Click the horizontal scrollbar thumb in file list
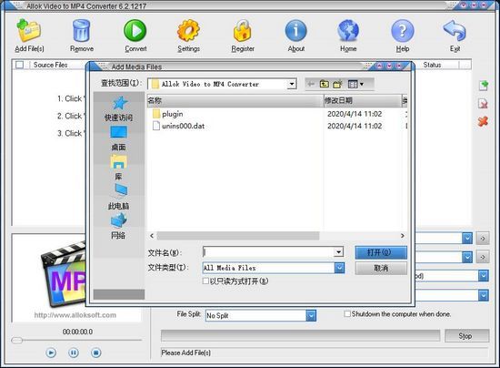The width and height of the screenshot is (500, 368). coord(238,236)
